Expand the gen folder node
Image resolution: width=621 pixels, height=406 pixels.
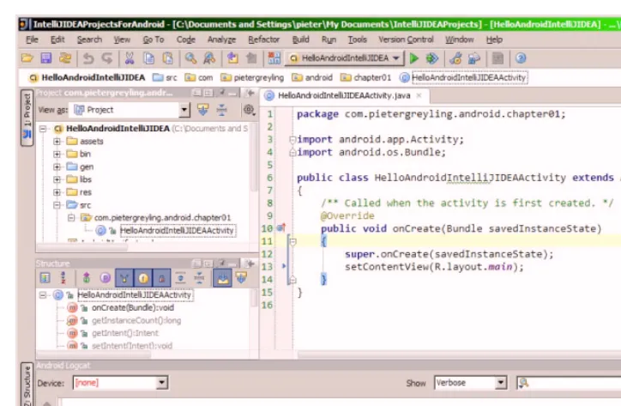click(57, 167)
